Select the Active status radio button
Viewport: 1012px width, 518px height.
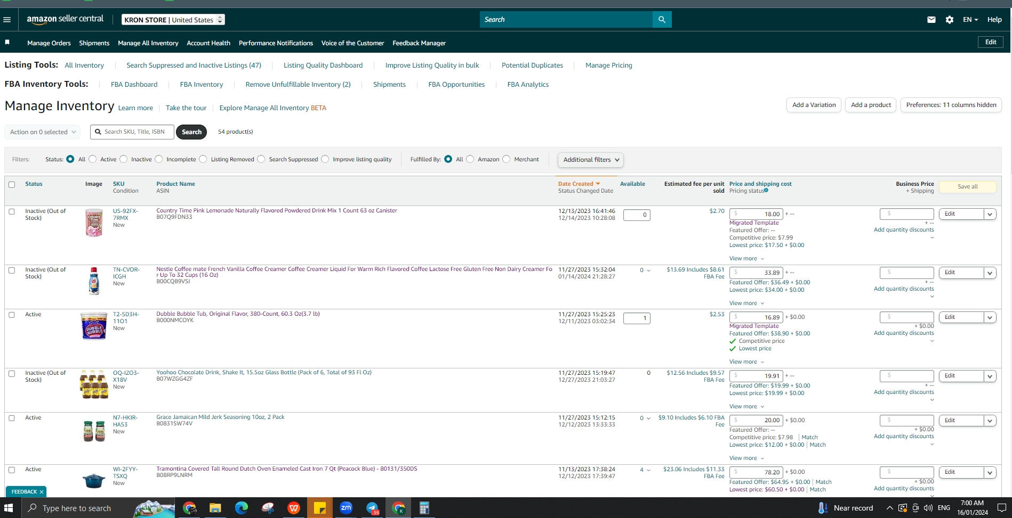pyautogui.click(x=93, y=159)
